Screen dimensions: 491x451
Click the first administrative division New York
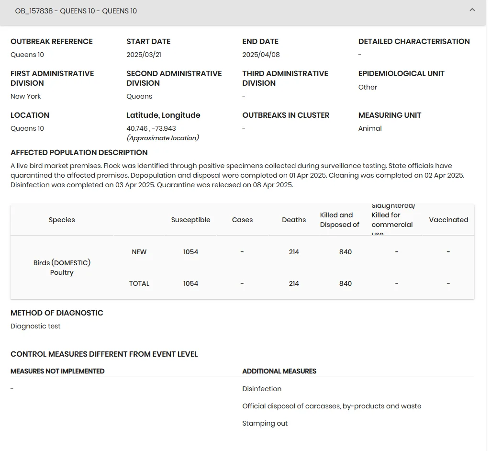[x=26, y=96]
